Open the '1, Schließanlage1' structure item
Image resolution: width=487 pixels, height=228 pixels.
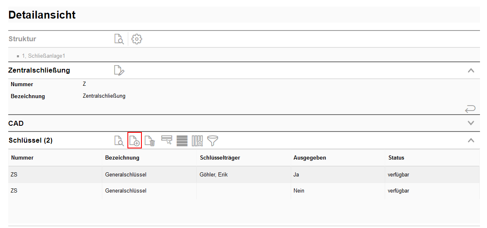coord(43,56)
